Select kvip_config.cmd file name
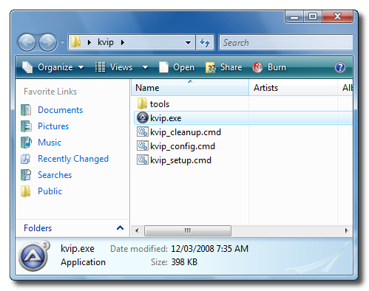The height and width of the screenshot is (291, 369). tap(183, 146)
